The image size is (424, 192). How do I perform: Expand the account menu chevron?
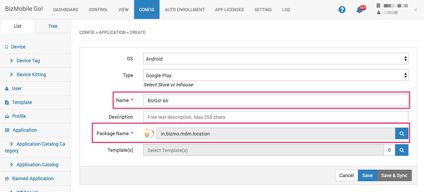416,10
